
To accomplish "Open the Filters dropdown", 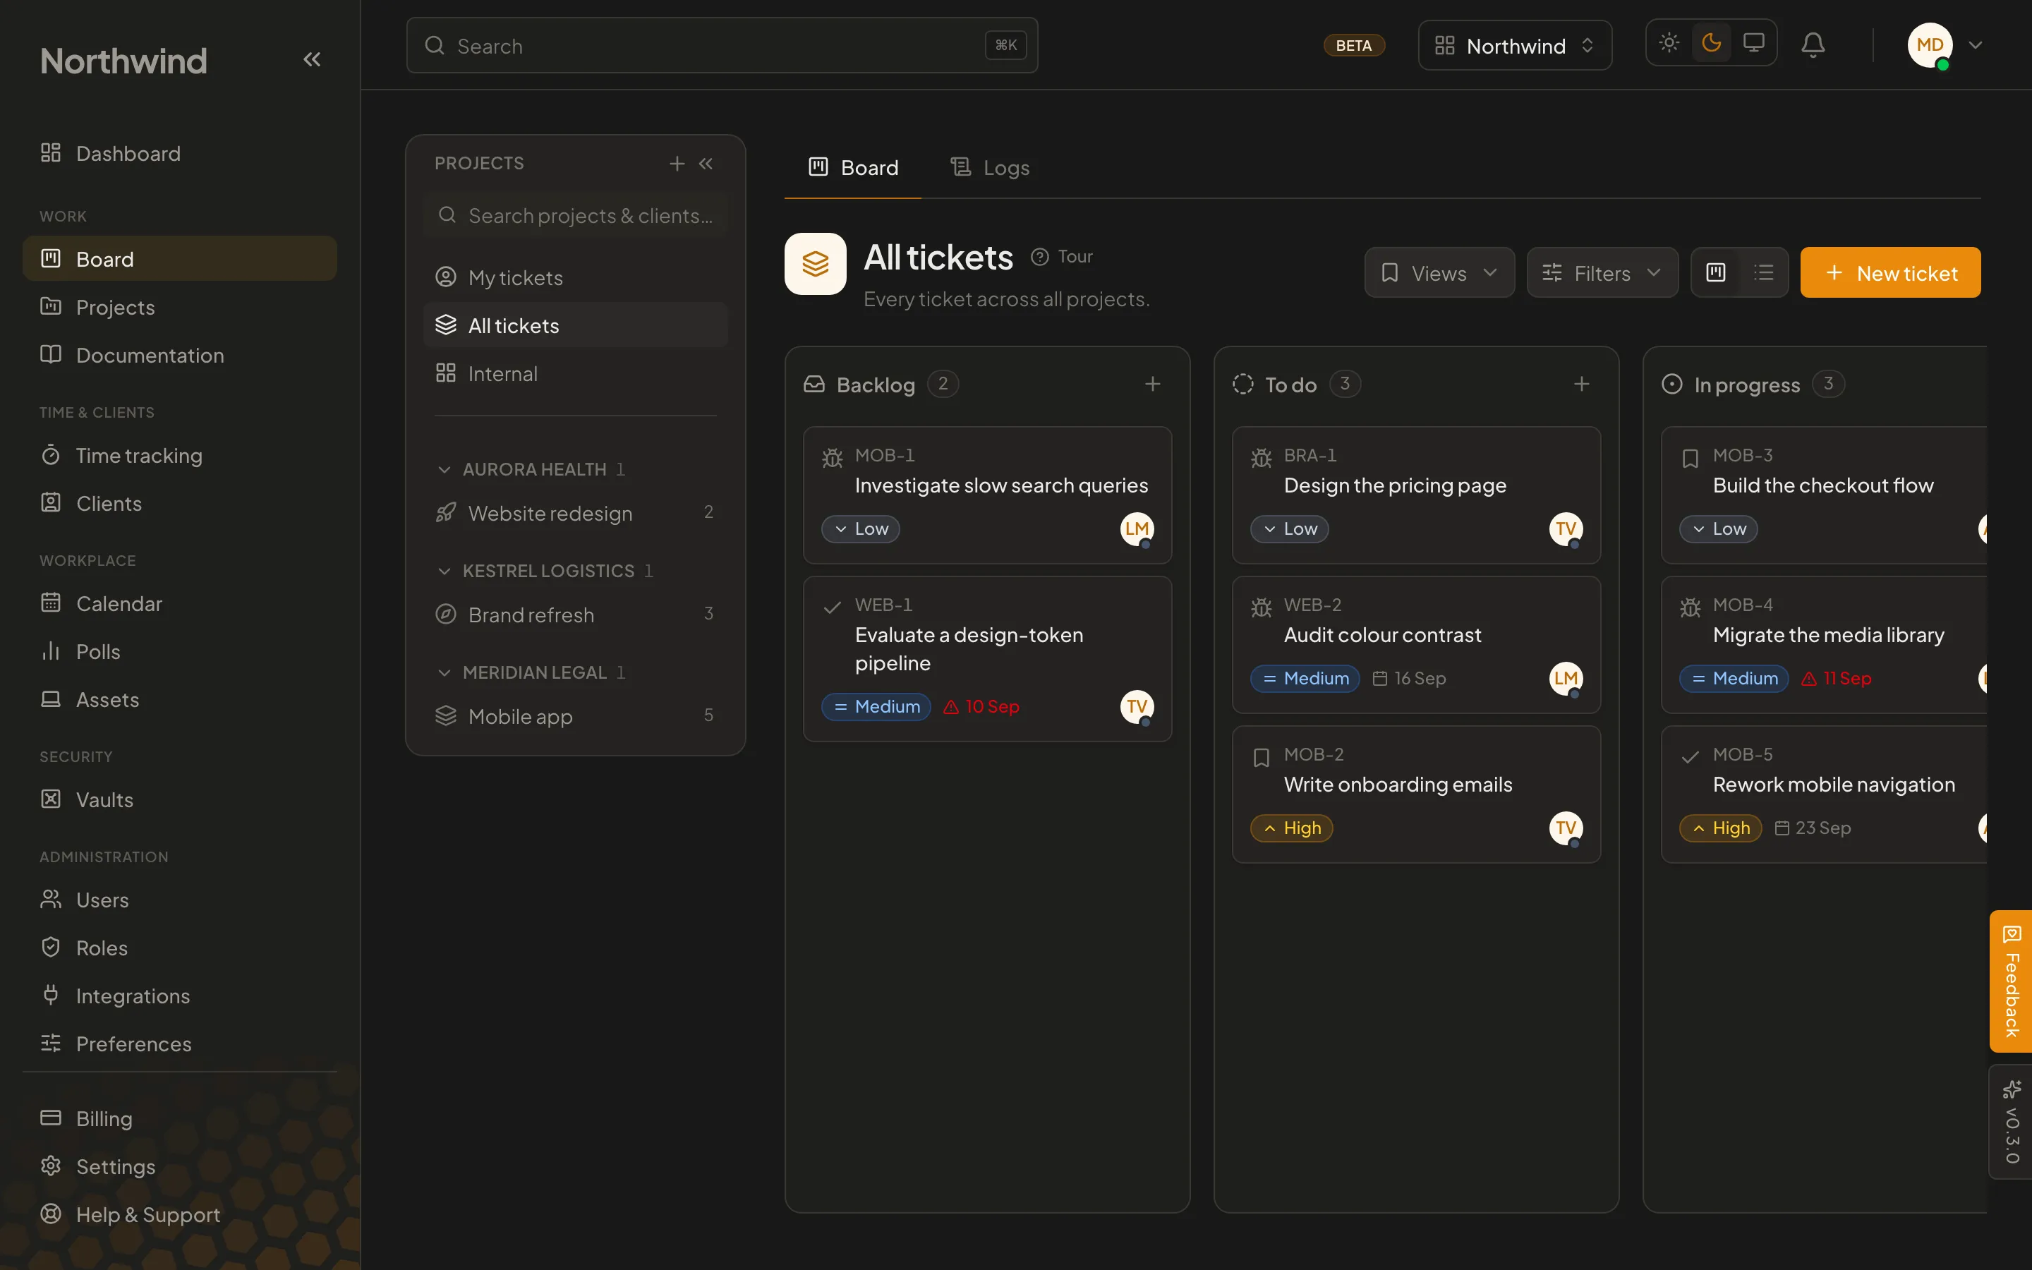I will click(1602, 273).
